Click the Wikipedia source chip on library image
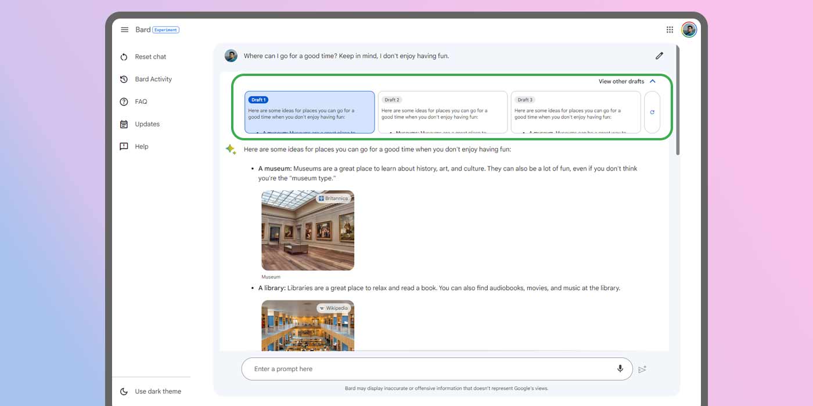Viewport: 813px width, 406px height. [x=334, y=308]
